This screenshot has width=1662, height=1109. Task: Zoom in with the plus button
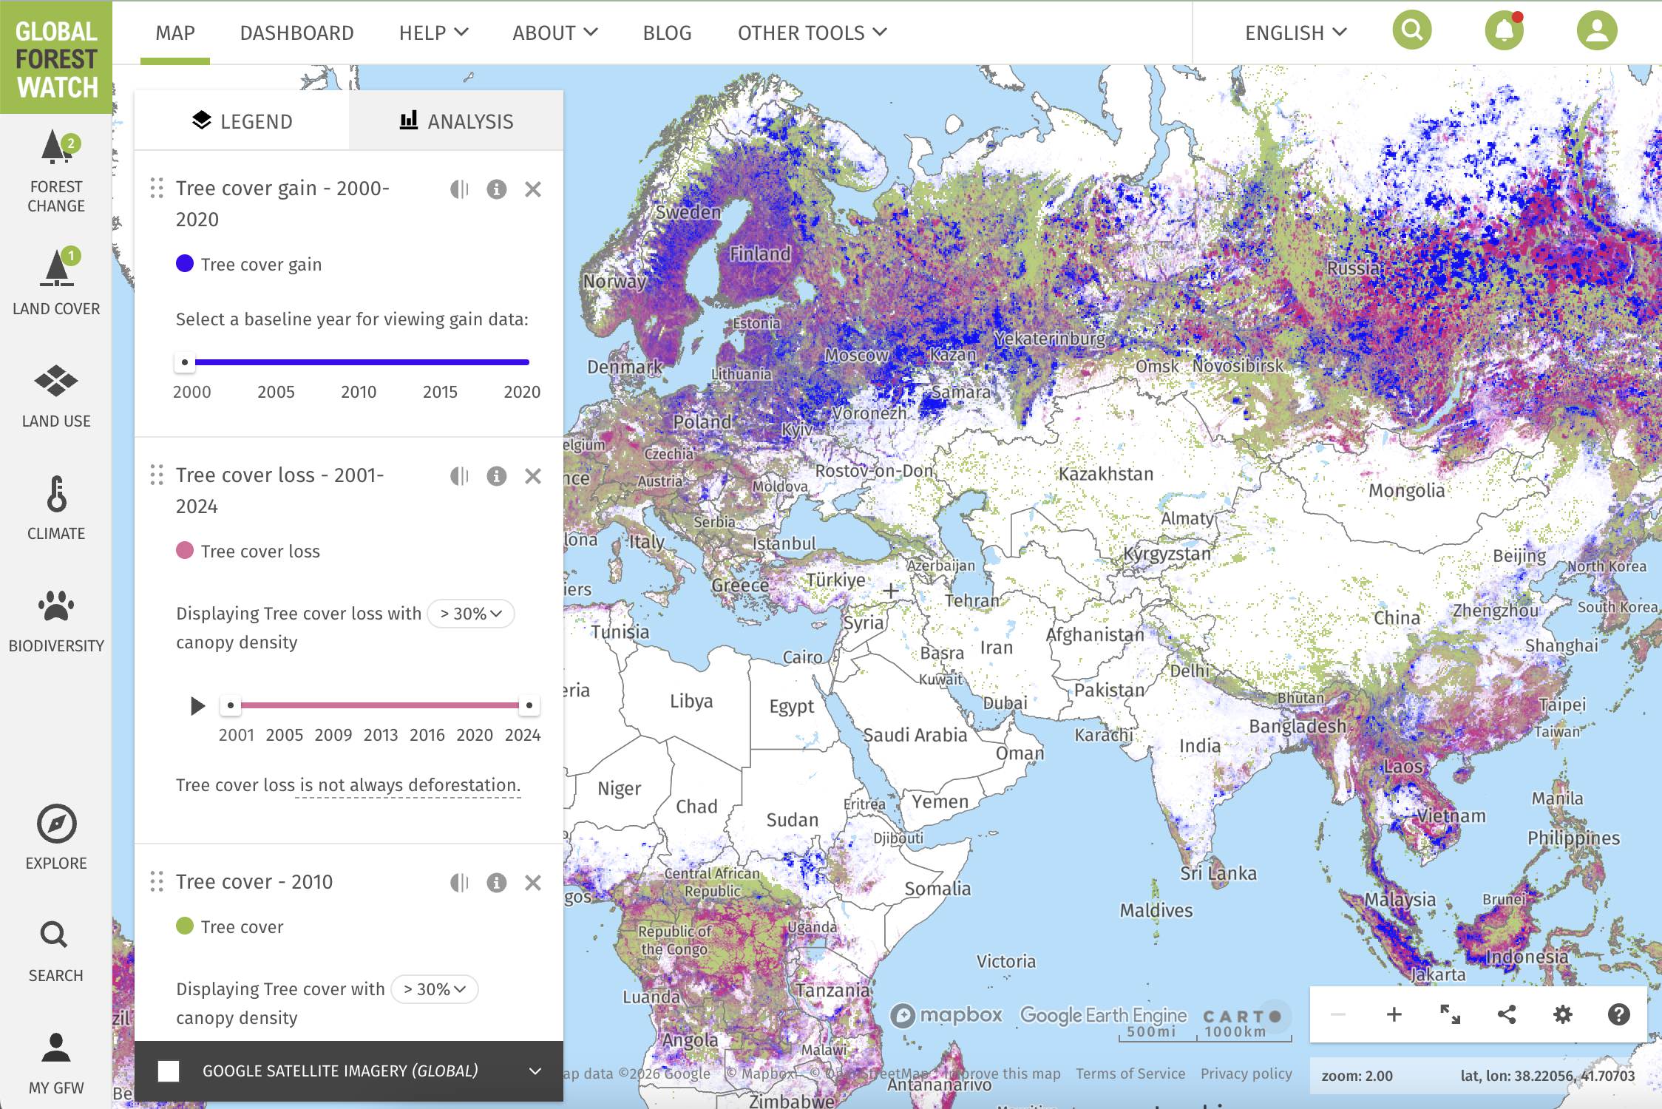pos(1394,1014)
